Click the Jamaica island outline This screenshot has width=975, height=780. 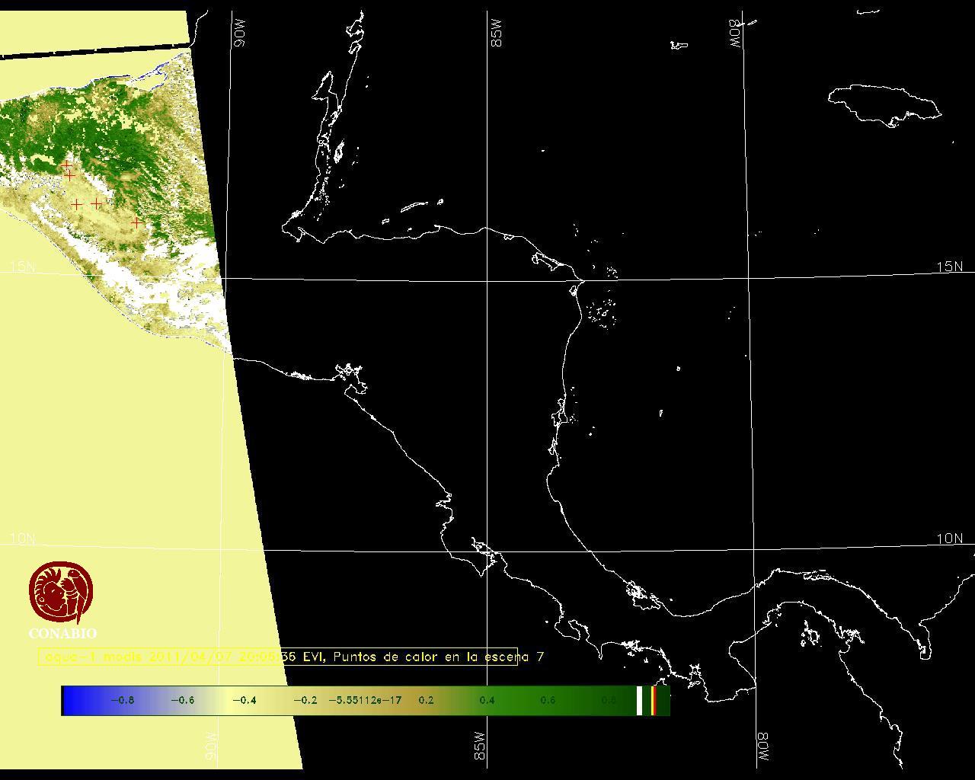884,103
